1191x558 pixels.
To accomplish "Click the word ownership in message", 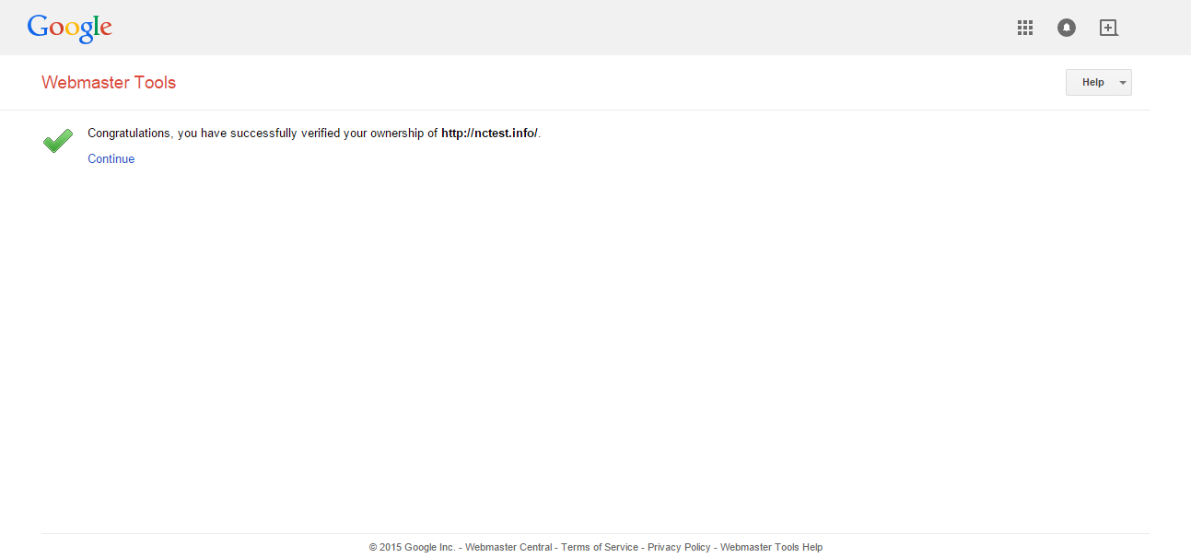I will 396,134.
